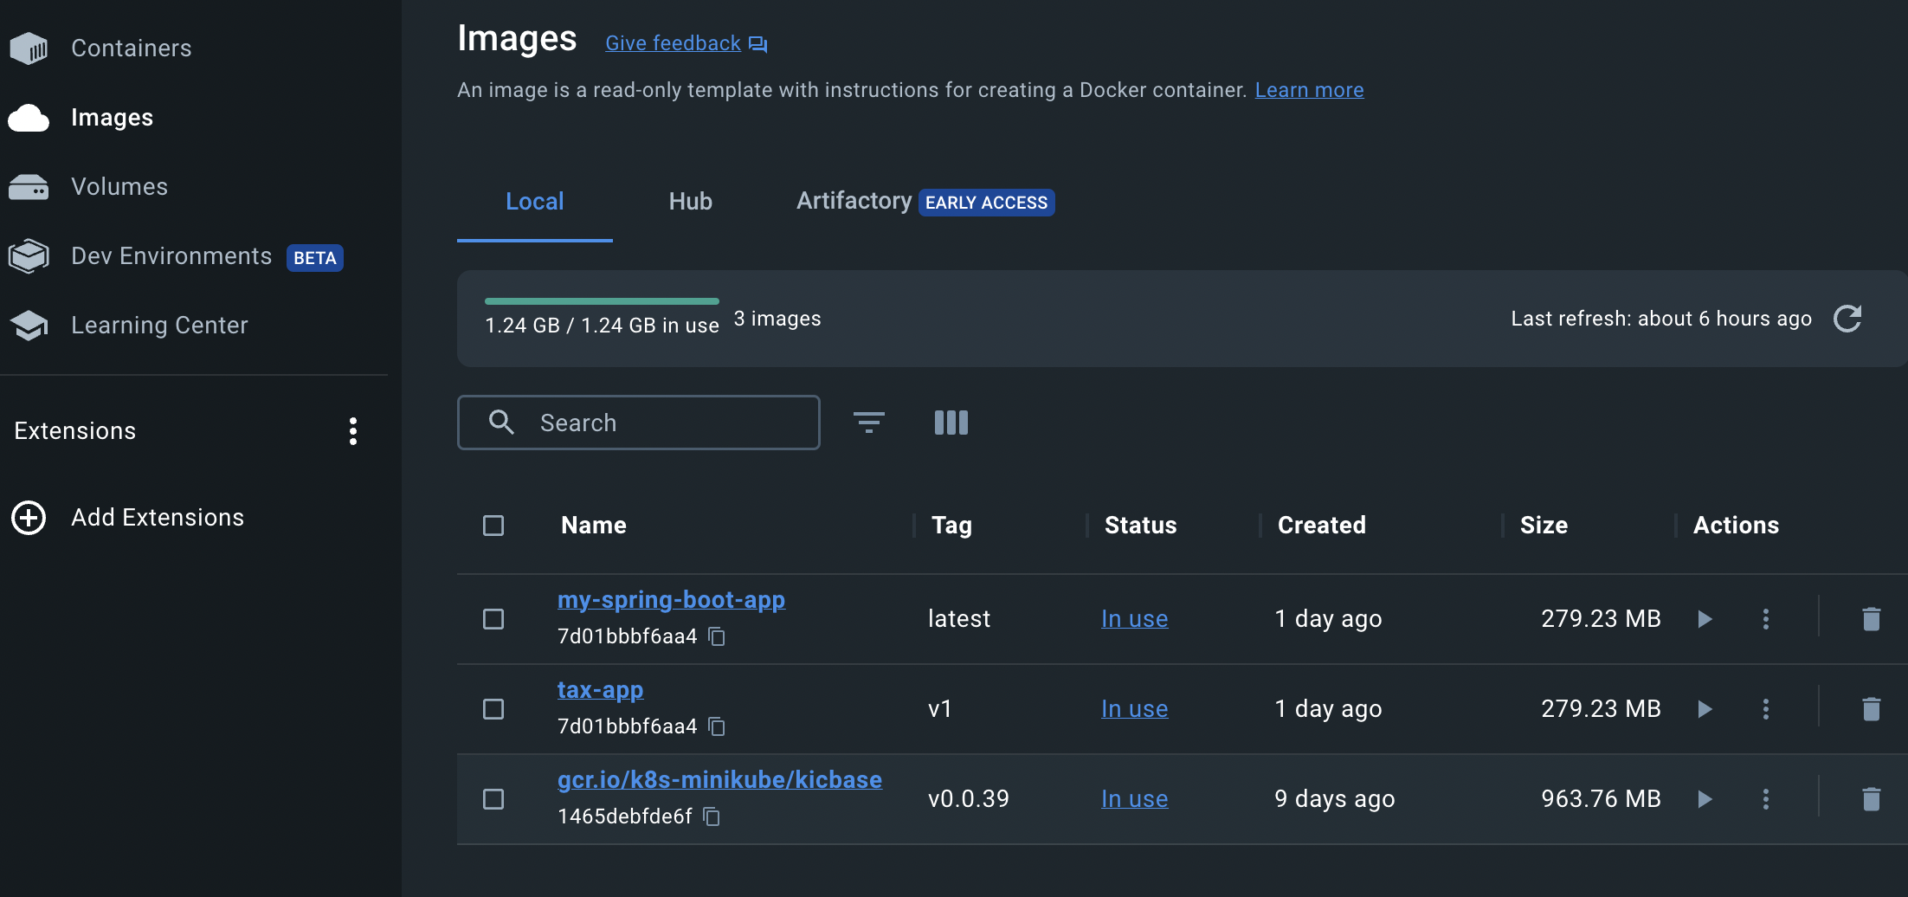Check the kicbase row checkbox
The image size is (1908, 897).
click(x=493, y=799)
